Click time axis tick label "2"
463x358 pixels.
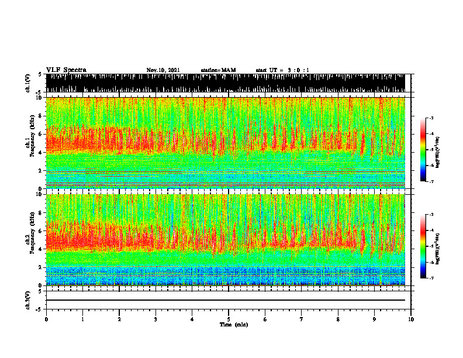[x=119, y=319]
